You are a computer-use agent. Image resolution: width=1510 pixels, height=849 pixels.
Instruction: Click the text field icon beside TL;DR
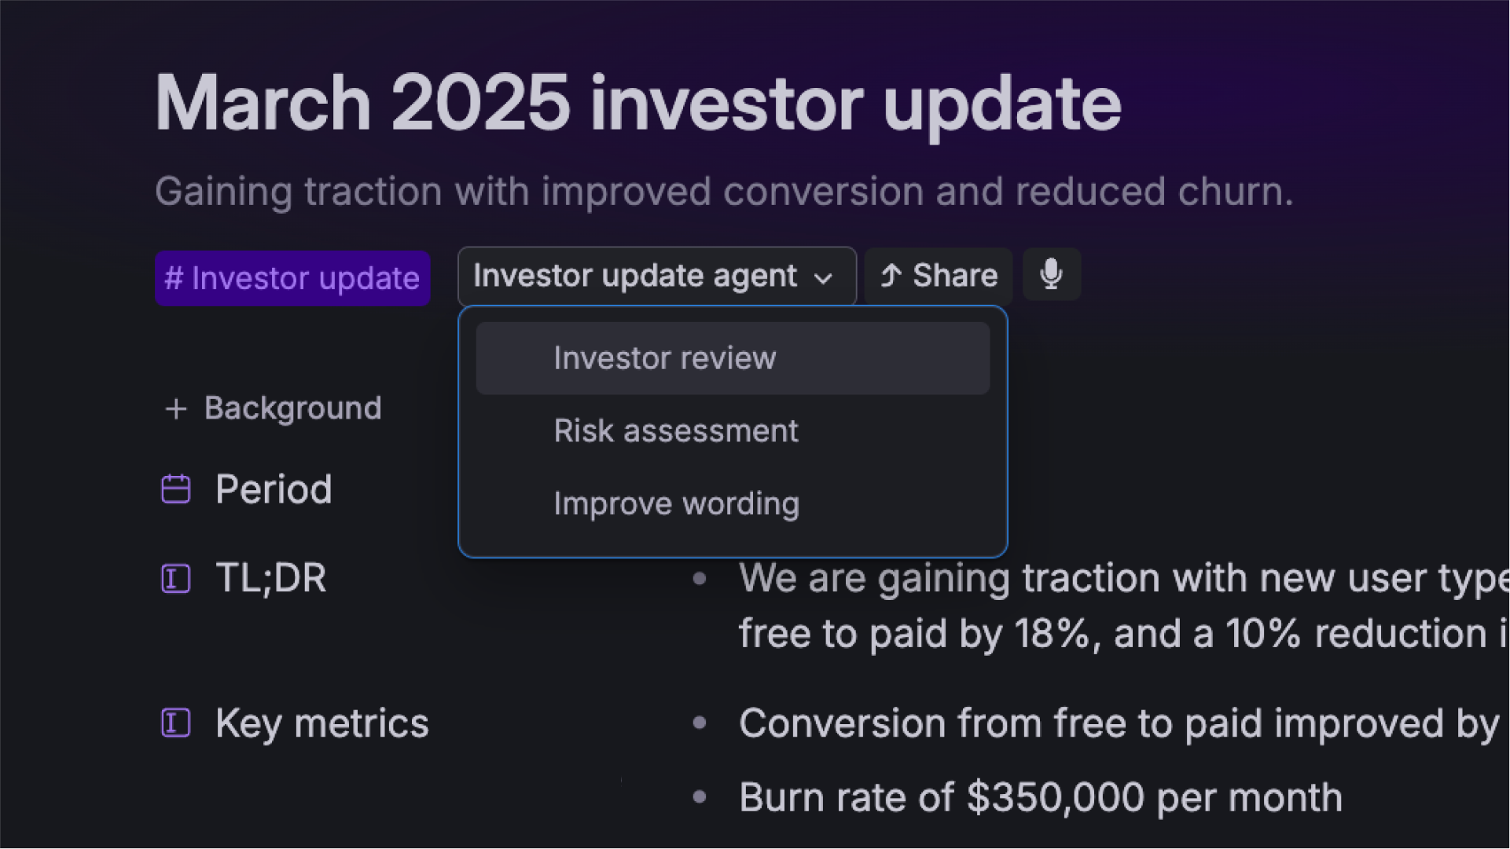pyautogui.click(x=176, y=579)
